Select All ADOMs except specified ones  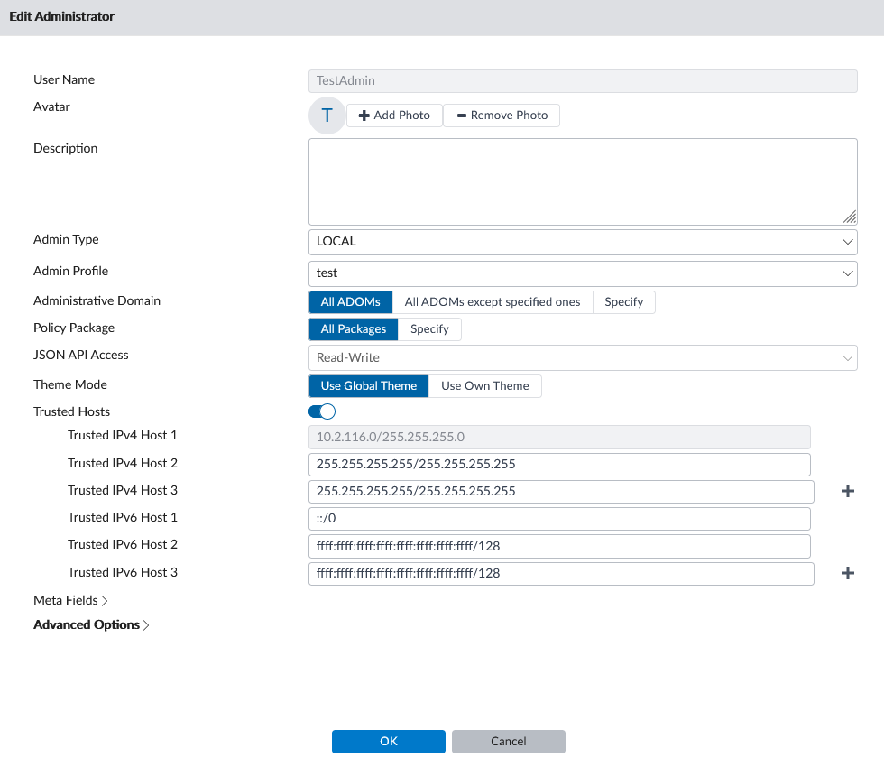click(x=493, y=302)
